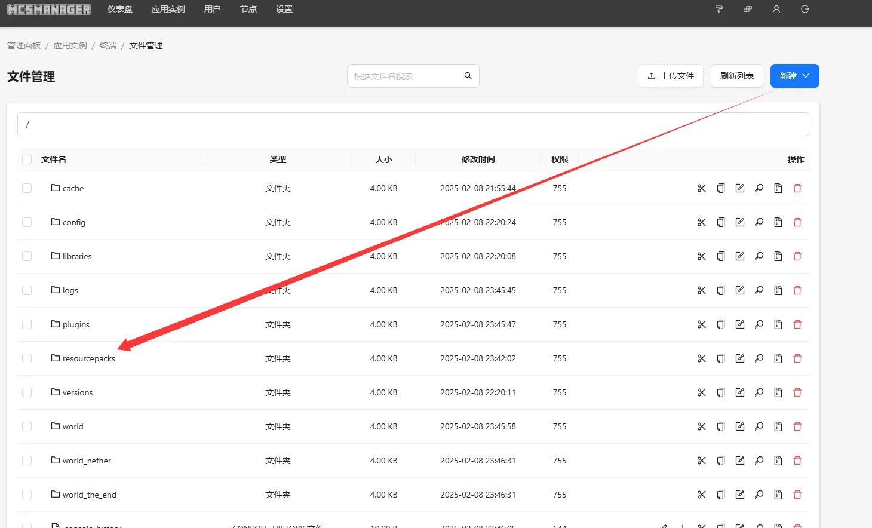Viewport: 872px width, 528px height.
Task: Click the MCSManager logo
Action: point(49,10)
